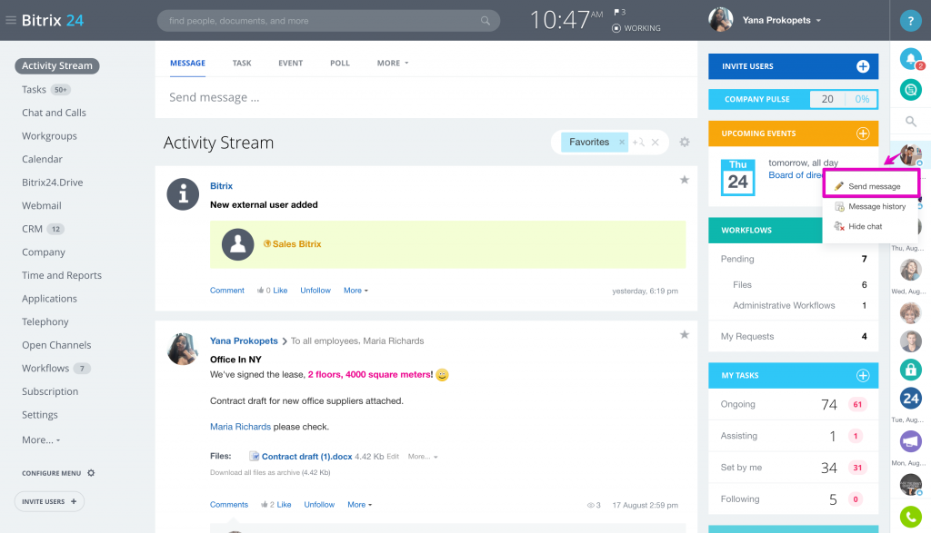Click the green phone call button

pyautogui.click(x=910, y=517)
